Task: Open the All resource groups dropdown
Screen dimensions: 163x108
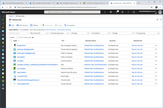Action: pos(59,33)
